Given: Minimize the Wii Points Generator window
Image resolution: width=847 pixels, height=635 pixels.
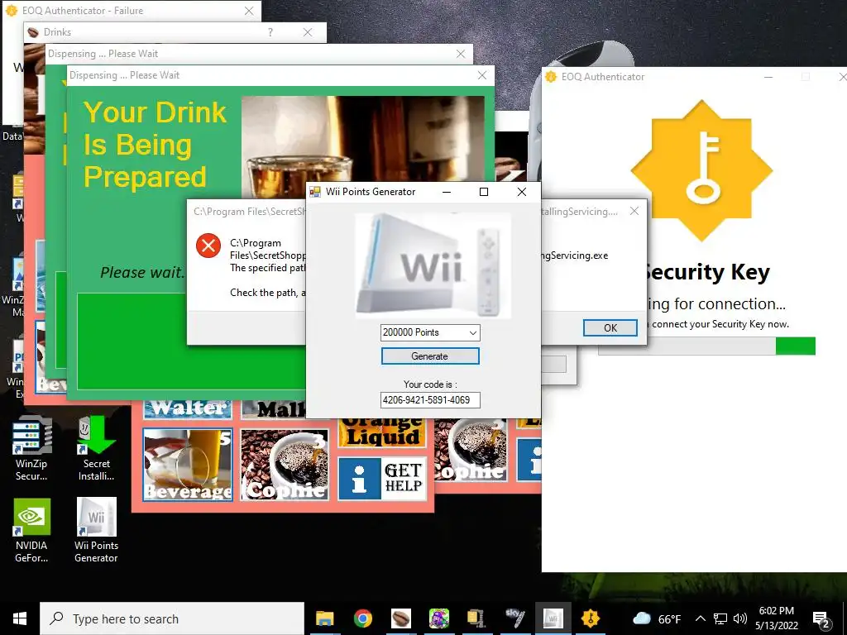Looking at the screenshot, I should point(447,192).
